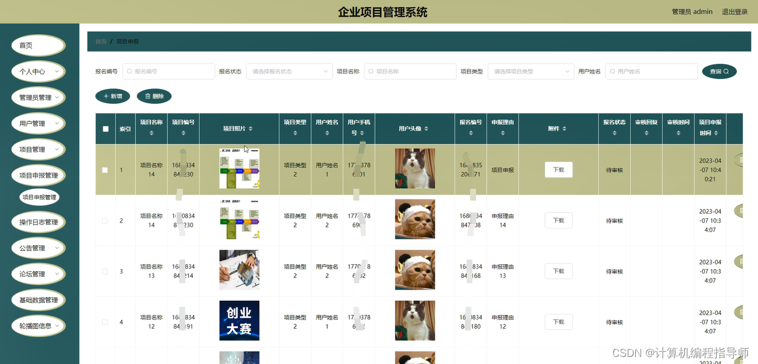This screenshot has height=364, width=758.
Task: Click the 下载 button in row 4
Action: tap(559, 322)
